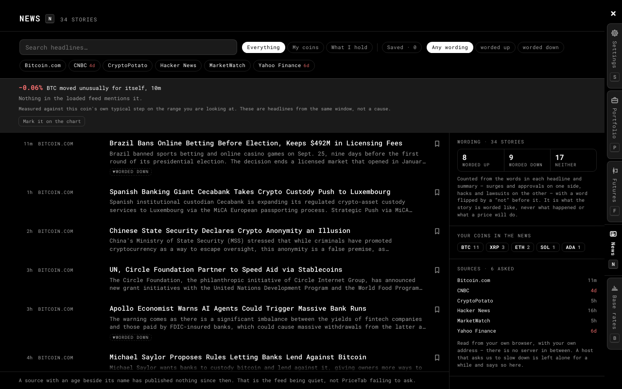The width and height of the screenshot is (622, 389).
Task: Open the Settings side panel tab
Action: click(x=615, y=56)
